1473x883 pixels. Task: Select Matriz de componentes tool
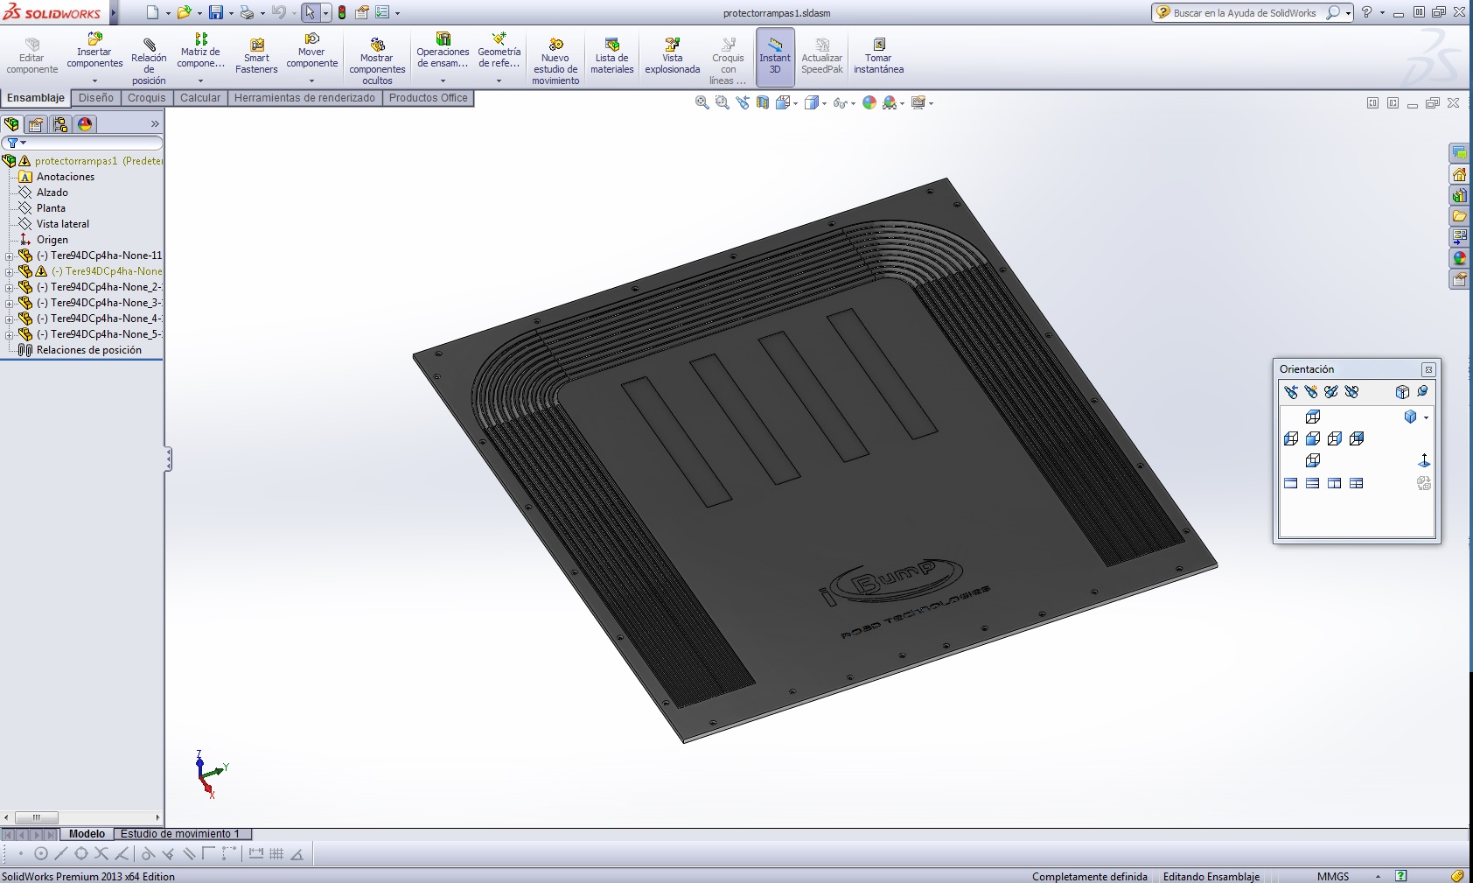pos(200,51)
